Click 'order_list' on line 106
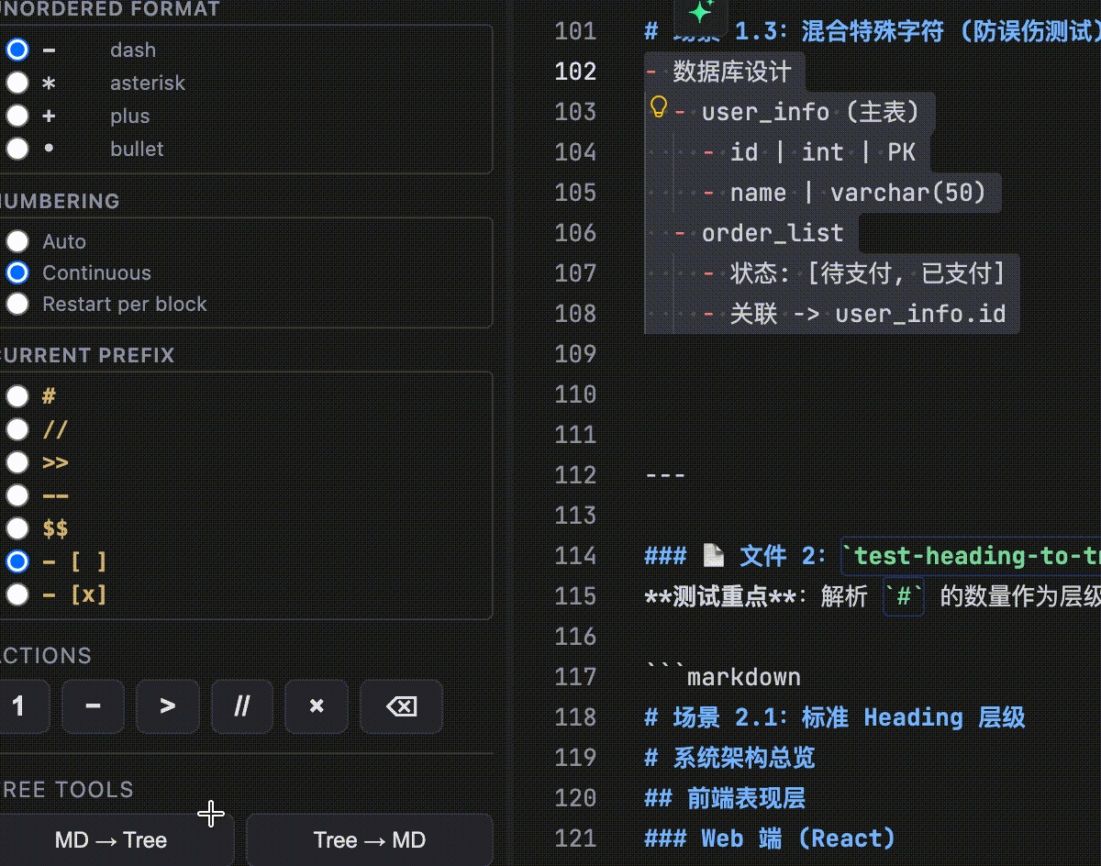 pyautogui.click(x=773, y=233)
